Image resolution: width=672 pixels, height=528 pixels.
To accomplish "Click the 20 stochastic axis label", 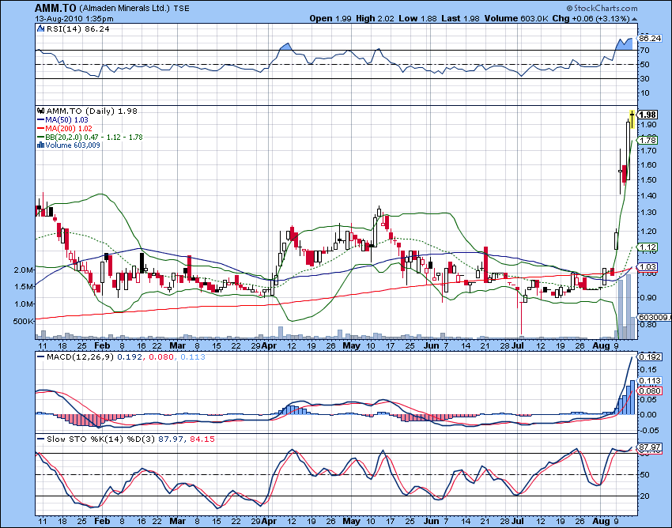I will pos(644,496).
